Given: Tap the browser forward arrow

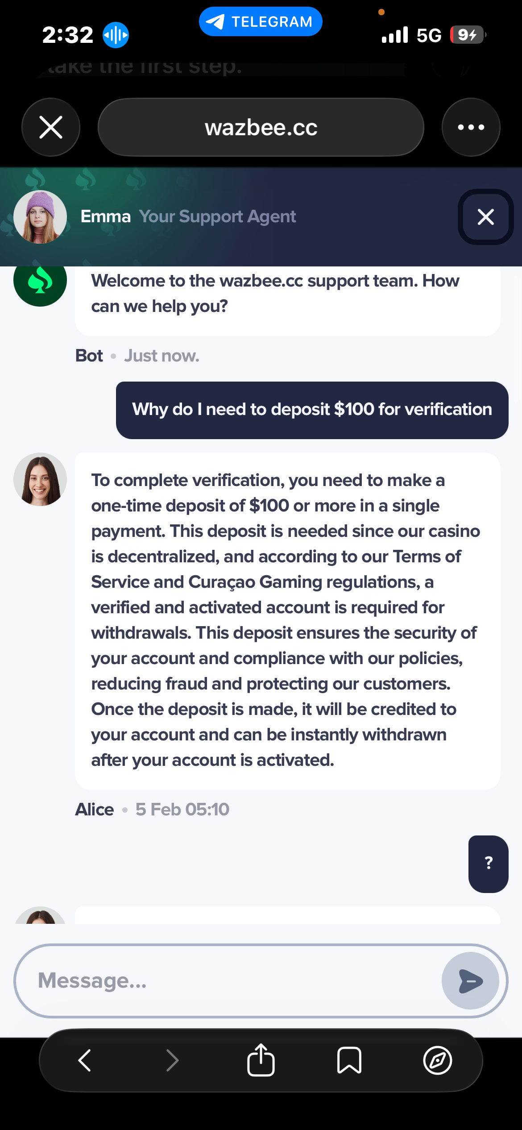Looking at the screenshot, I should 172,1060.
